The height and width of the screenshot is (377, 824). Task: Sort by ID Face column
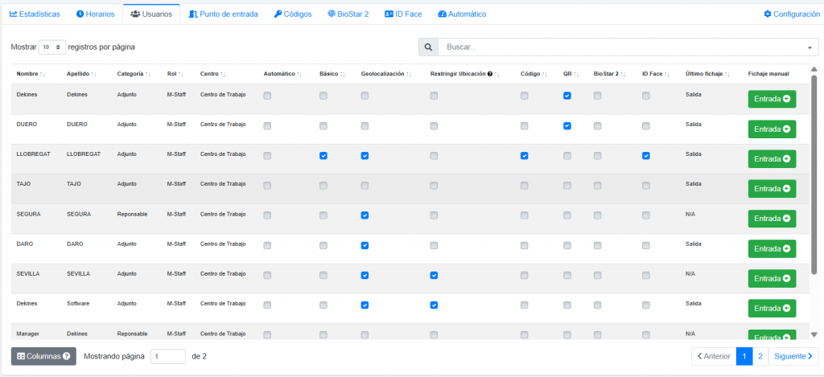[656, 74]
